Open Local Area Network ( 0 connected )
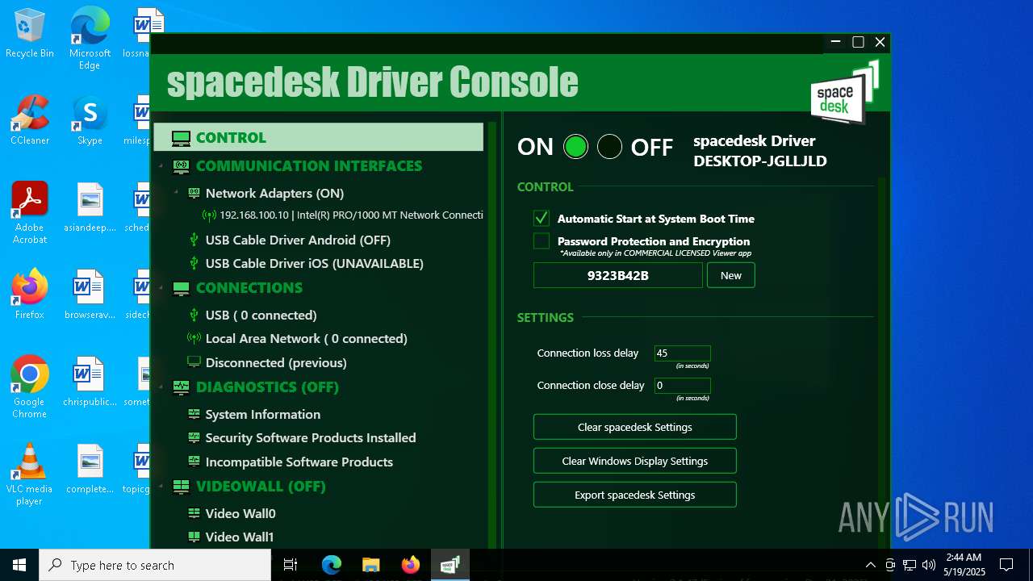The image size is (1033, 581). tap(306, 339)
